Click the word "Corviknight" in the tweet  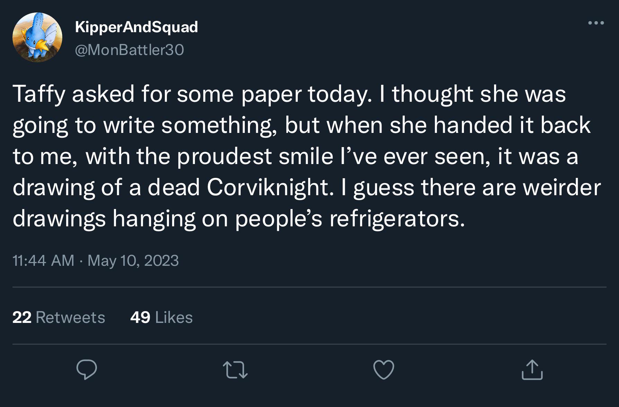268,188
